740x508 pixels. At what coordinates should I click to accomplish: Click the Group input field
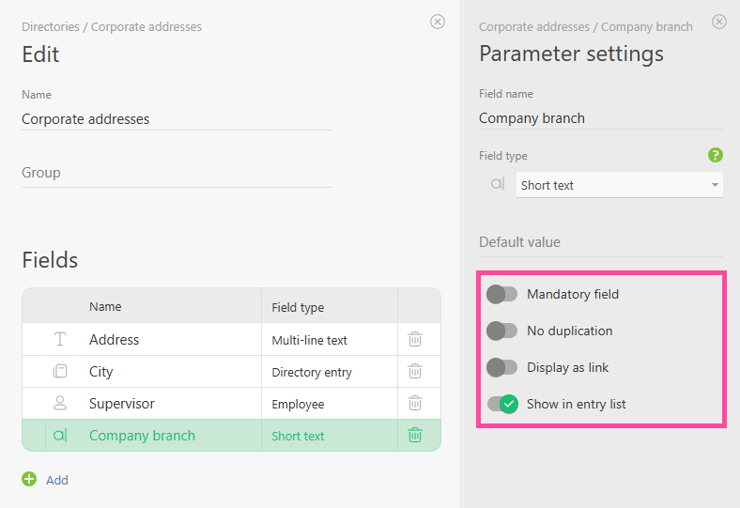[176, 173]
